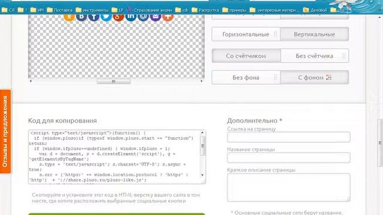This screenshot has height=215, width=383.
Task: Click the preview horizontal scrollbar thumb
Action: (x=114, y=81)
